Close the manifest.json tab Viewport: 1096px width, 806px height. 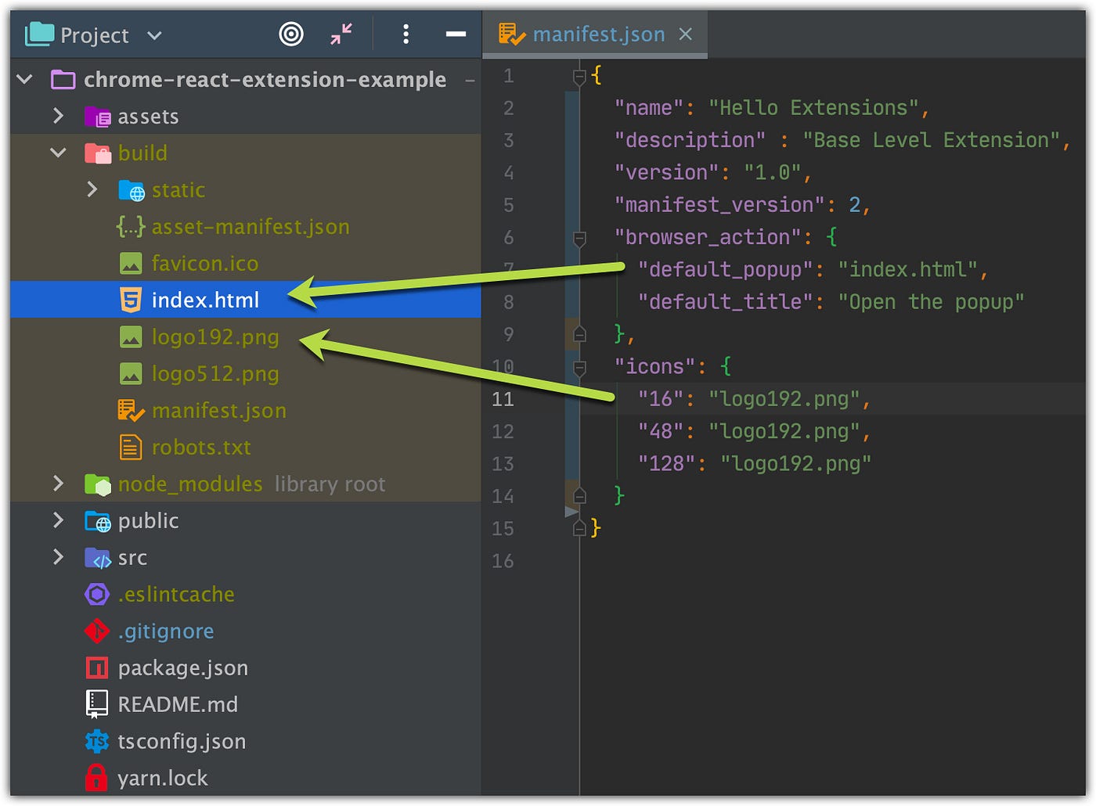686,34
